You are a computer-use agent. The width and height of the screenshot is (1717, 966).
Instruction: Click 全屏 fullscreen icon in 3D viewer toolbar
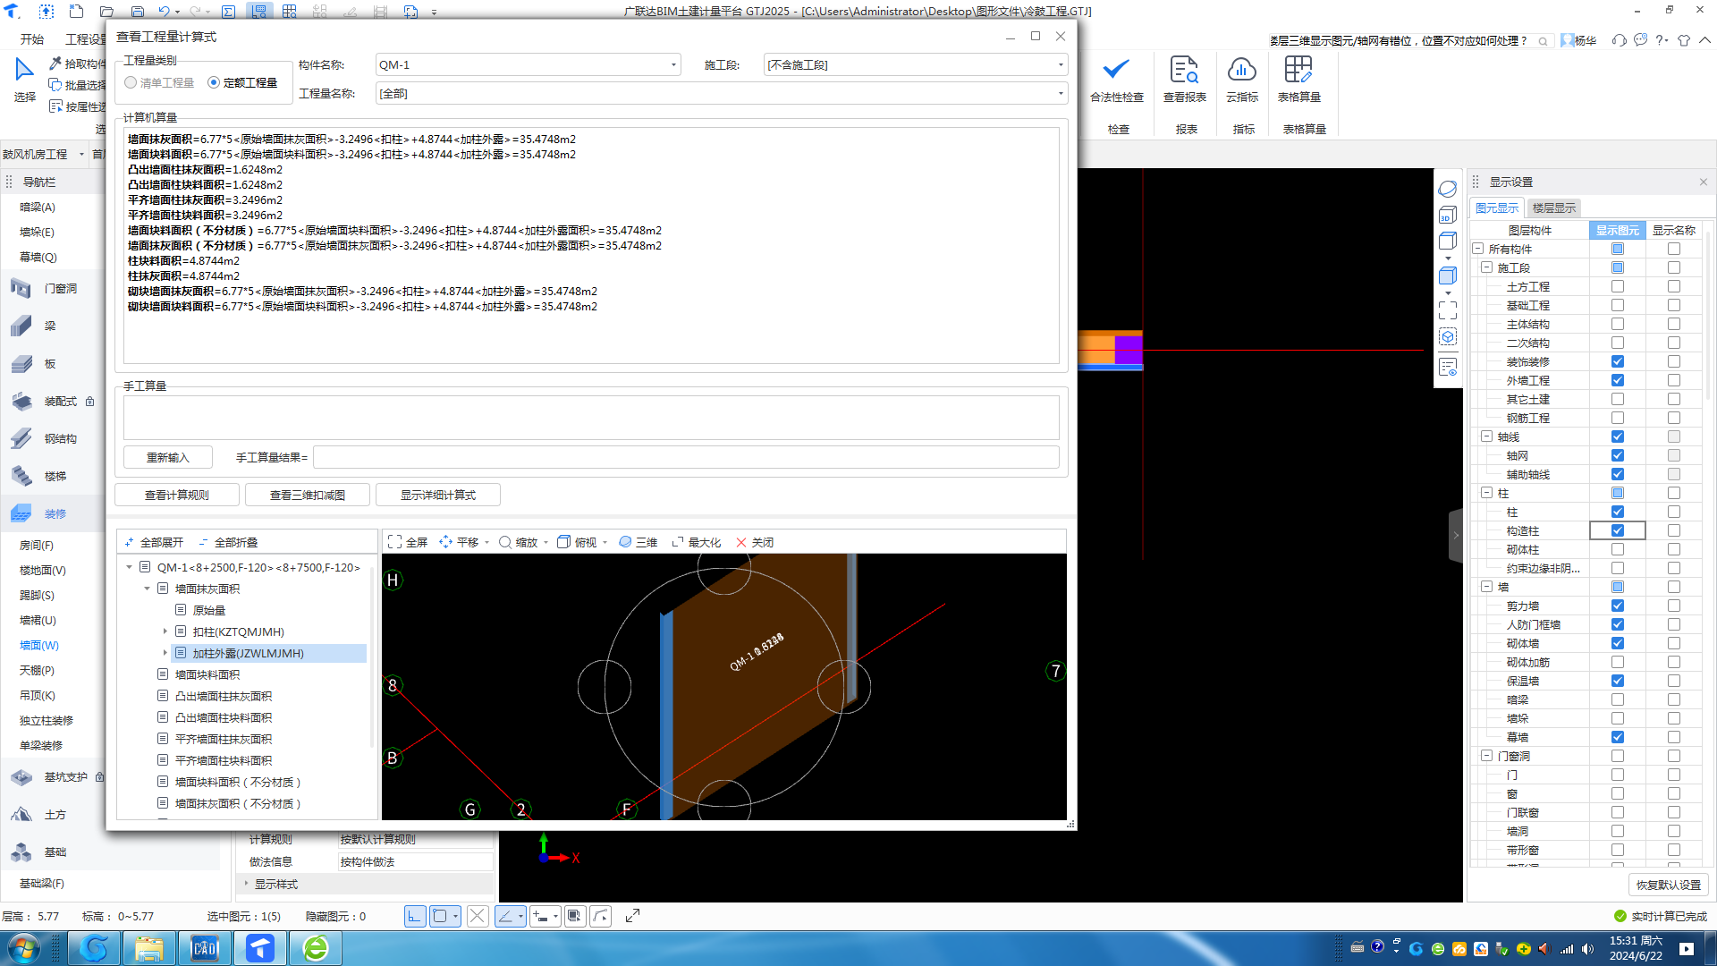[x=394, y=542]
